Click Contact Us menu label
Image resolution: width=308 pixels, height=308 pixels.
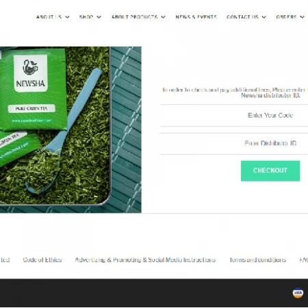[x=242, y=17]
